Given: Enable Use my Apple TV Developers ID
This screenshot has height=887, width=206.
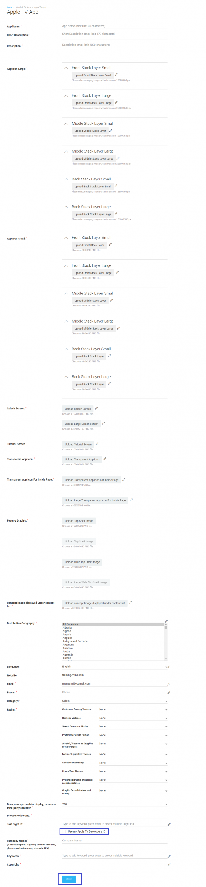Looking at the screenshot, I should click(x=64, y=831).
